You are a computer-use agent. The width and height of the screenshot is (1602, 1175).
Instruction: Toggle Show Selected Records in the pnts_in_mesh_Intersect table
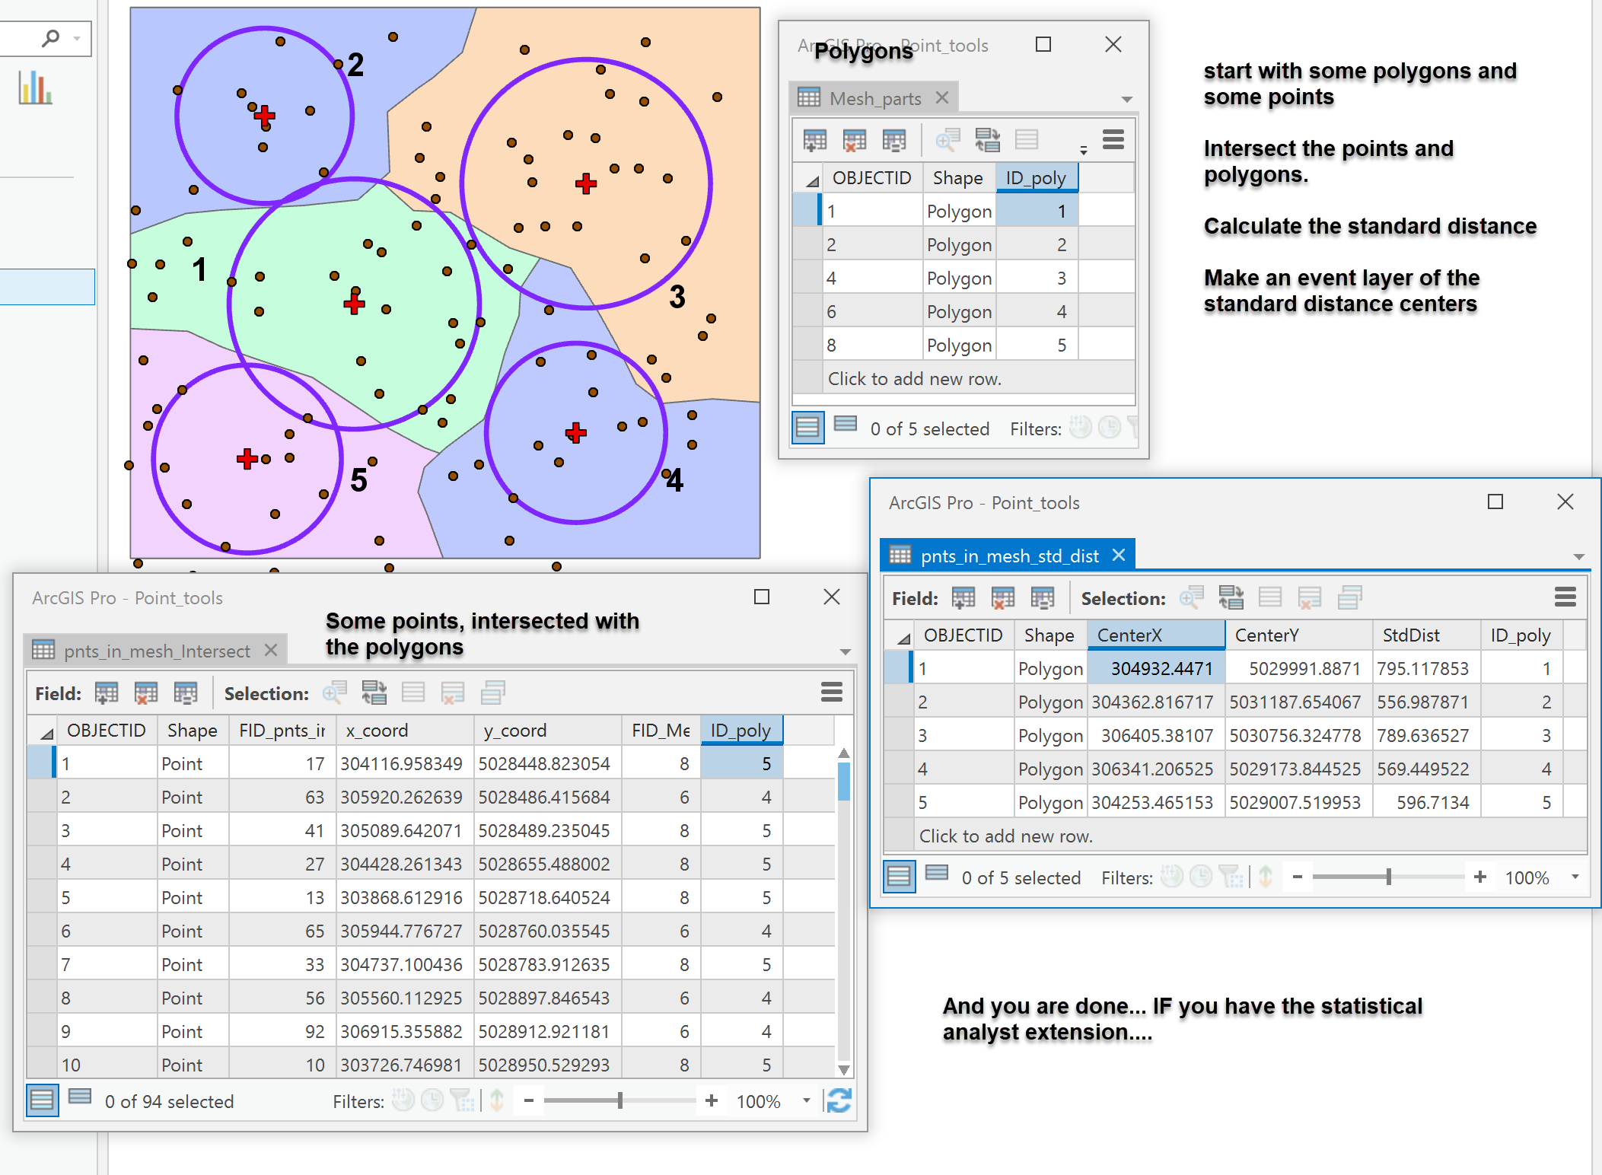coord(79,1100)
